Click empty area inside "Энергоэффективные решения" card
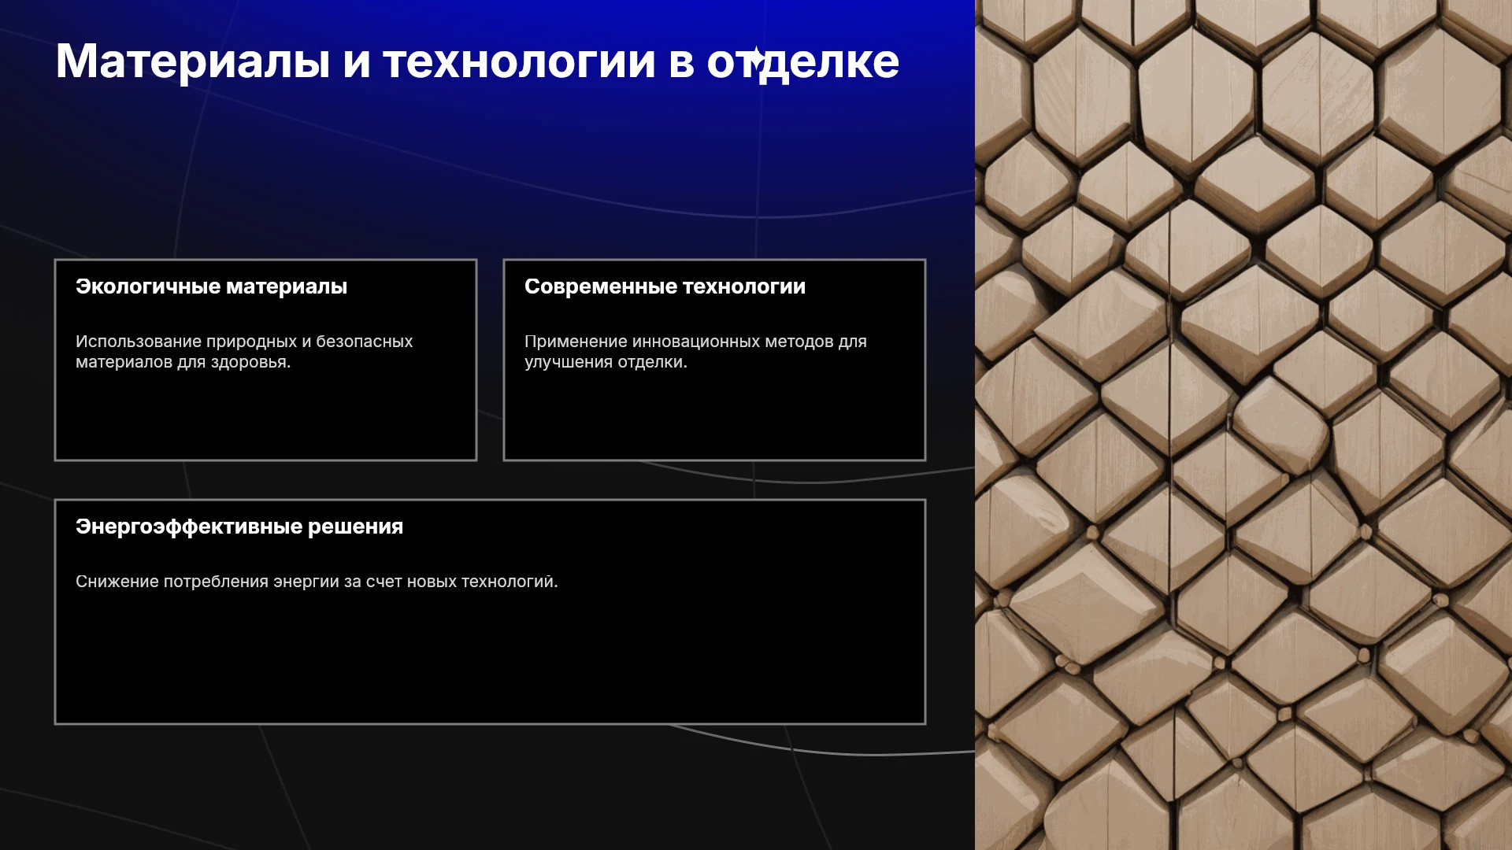Viewport: 1512px width, 850px height. 490,661
